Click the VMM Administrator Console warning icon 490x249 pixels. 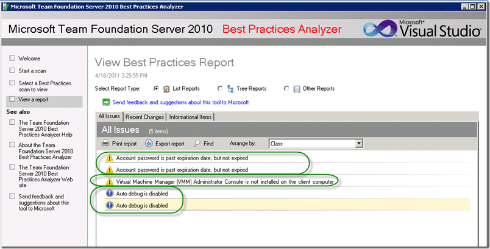pos(109,181)
